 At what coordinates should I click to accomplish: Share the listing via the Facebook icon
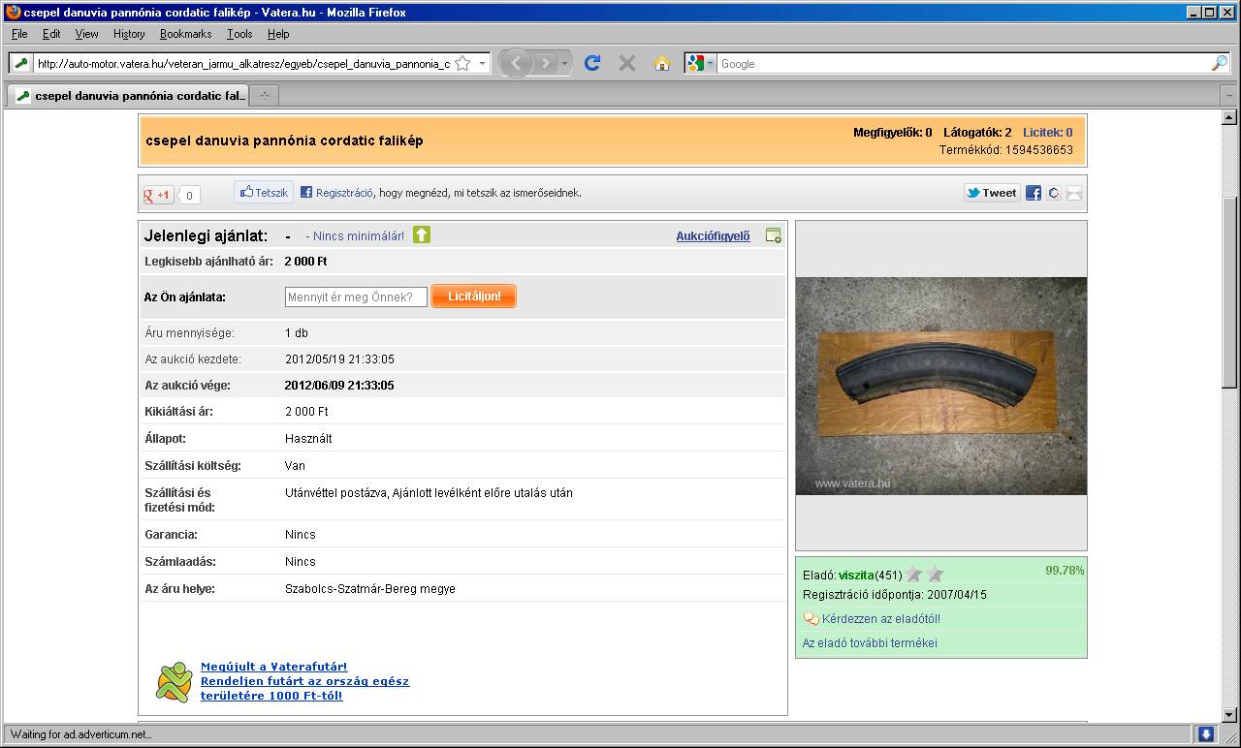1034,193
